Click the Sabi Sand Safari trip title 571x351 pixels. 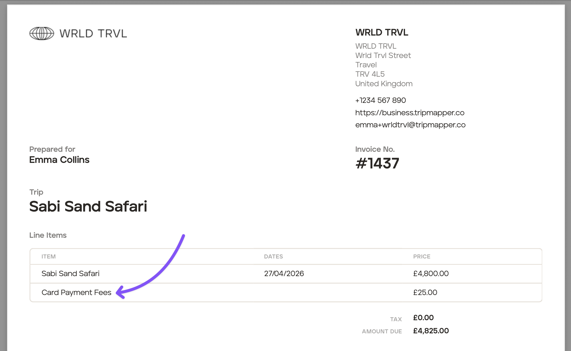tap(88, 206)
